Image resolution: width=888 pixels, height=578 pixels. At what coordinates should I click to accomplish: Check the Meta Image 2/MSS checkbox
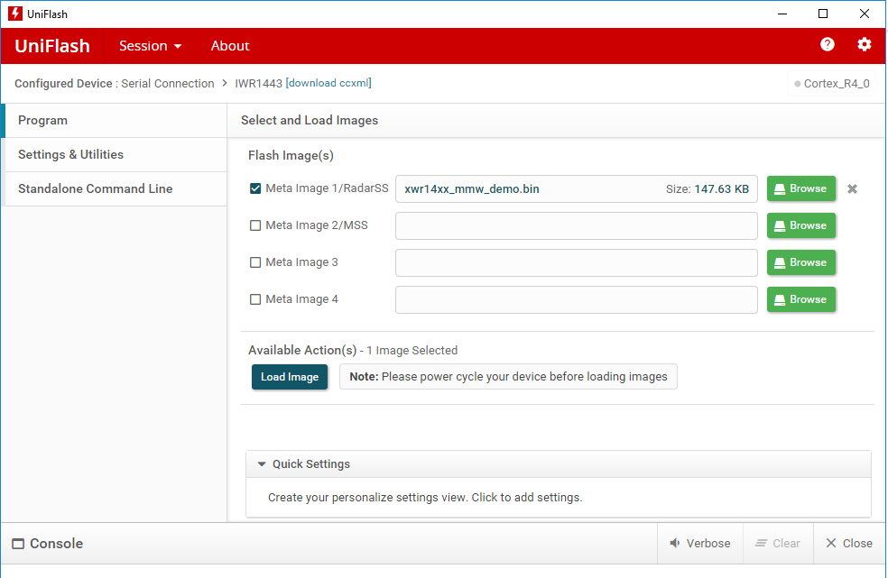(x=255, y=225)
